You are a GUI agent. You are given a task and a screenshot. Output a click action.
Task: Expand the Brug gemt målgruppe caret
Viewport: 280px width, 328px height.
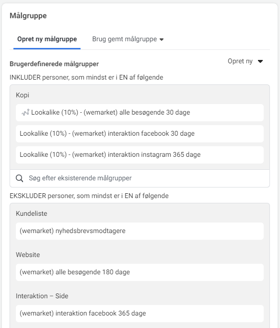coord(162,39)
